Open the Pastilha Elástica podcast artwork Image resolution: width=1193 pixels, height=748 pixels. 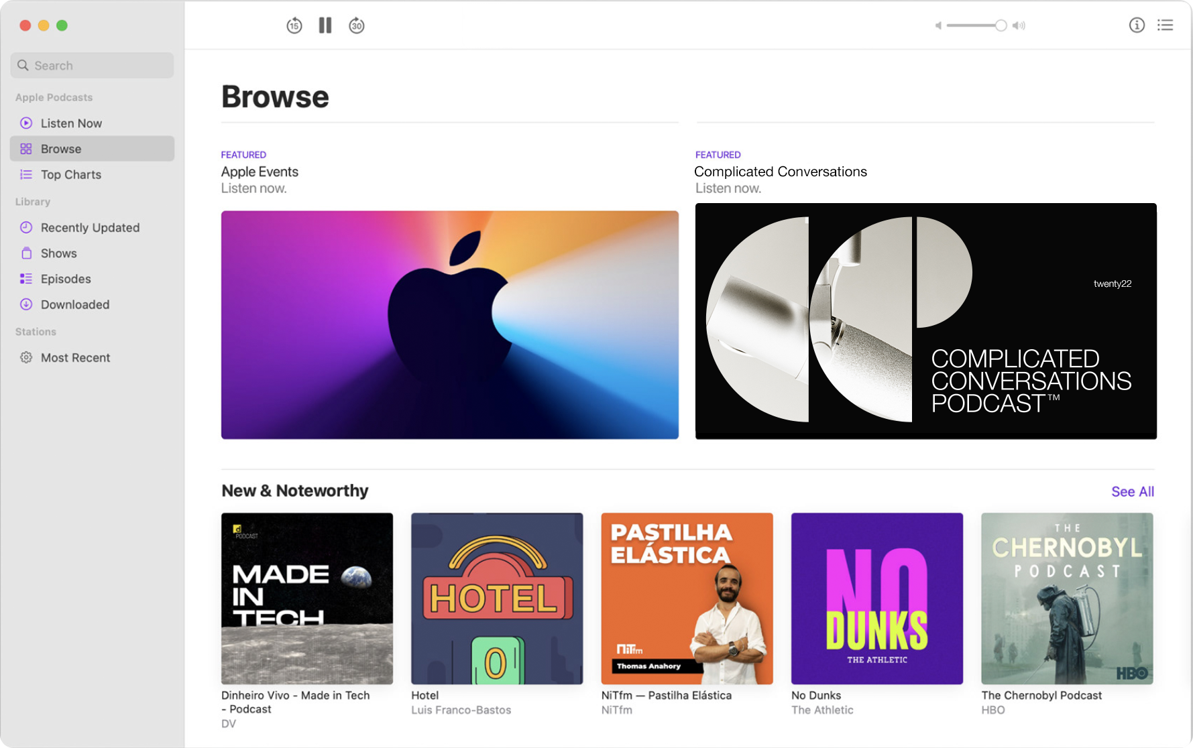687,599
